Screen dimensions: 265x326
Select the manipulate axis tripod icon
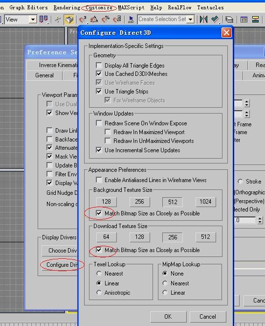(x=58, y=20)
